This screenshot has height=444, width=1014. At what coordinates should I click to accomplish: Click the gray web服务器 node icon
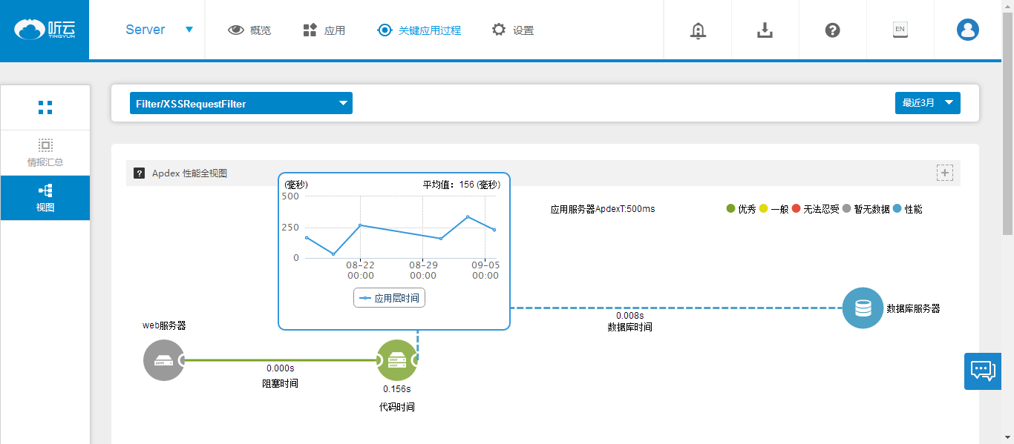164,360
